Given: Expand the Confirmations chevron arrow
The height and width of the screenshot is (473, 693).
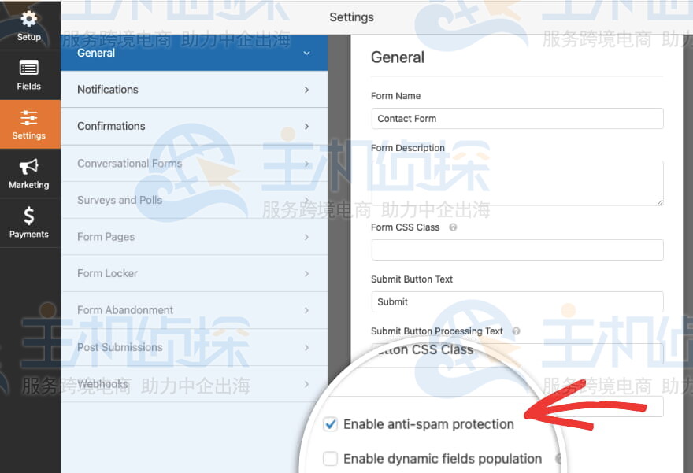Looking at the screenshot, I should pos(306,126).
